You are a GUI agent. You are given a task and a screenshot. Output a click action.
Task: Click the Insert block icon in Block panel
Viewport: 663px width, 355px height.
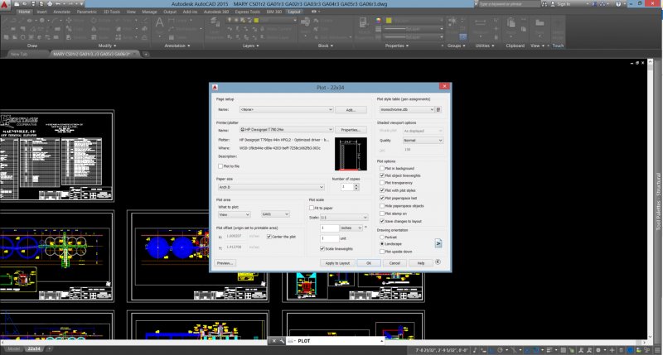click(305, 23)
